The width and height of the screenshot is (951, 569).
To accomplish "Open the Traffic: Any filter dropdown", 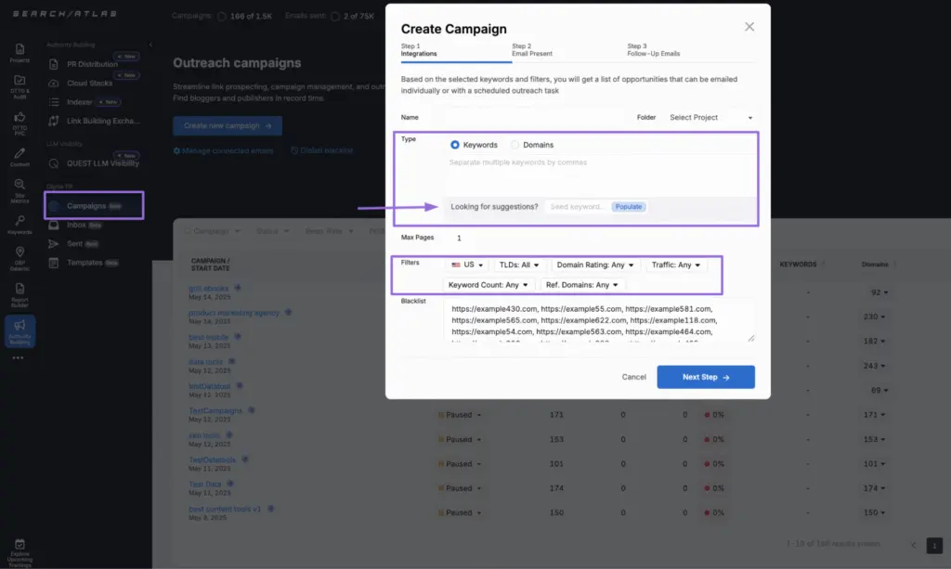I will [x=676, y=265].
